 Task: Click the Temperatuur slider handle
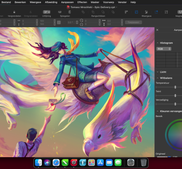click(175, 87)
